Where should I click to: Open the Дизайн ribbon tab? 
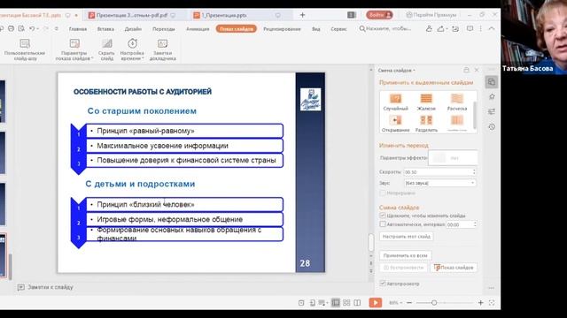point(133,29)
